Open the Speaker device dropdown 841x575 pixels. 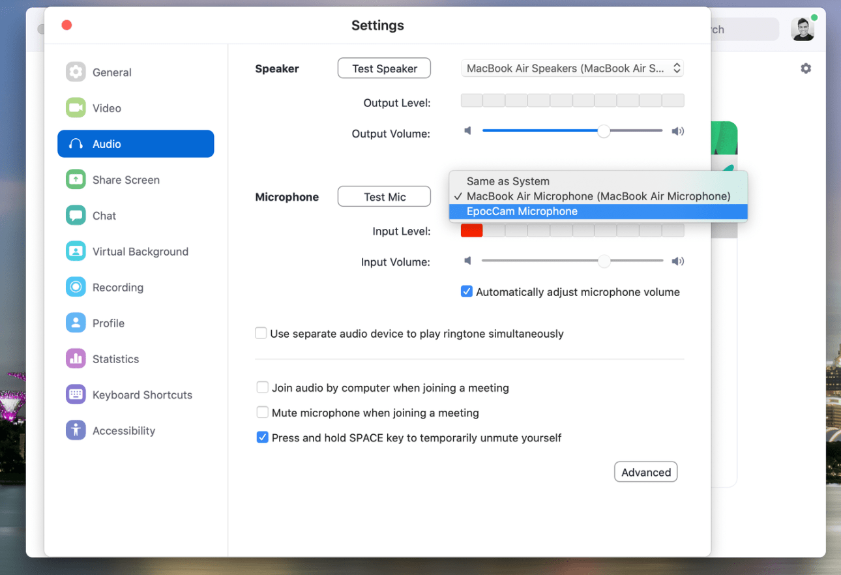[x=572, y=68]
